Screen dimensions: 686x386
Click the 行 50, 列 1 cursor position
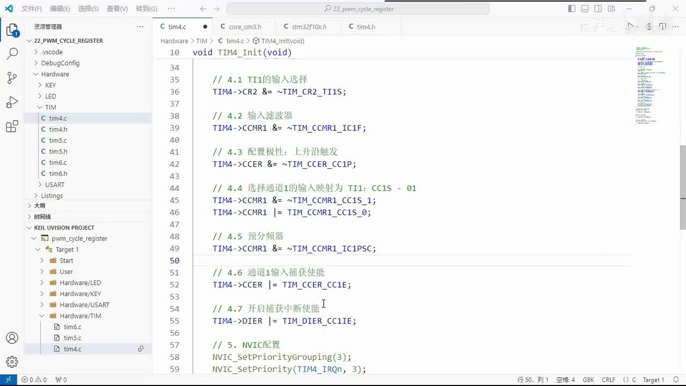(533, 380)
